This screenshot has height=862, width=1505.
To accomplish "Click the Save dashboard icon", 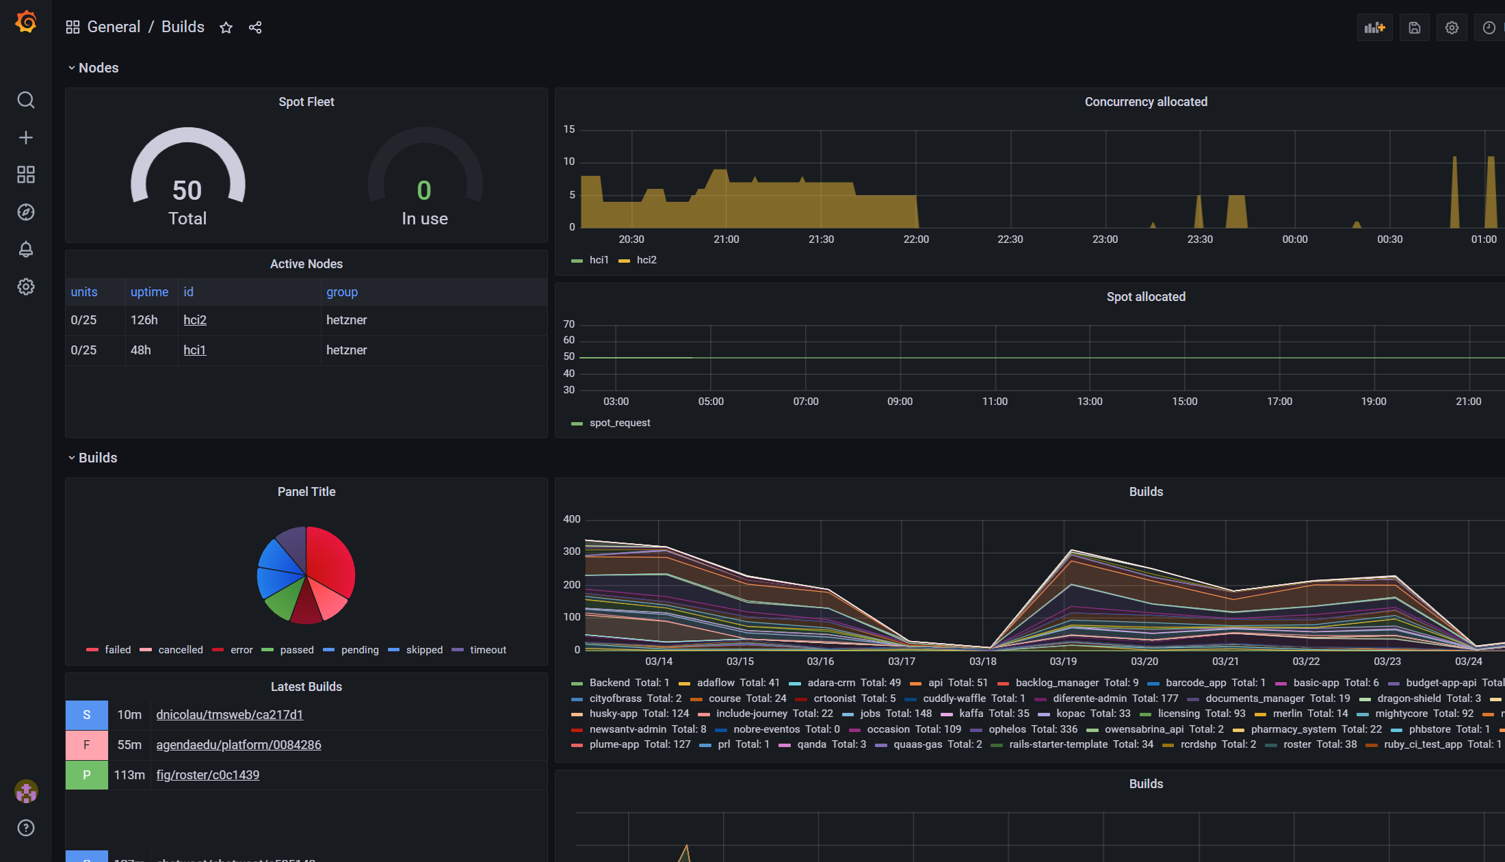I will [x=1414, y=27].
